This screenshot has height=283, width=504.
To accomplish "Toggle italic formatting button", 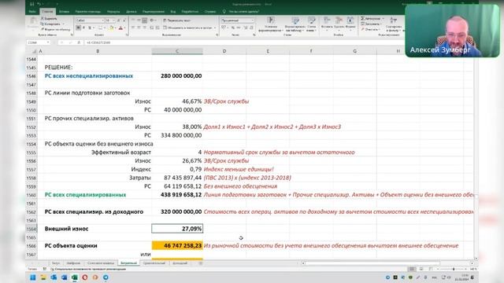I will coord(84,28).
